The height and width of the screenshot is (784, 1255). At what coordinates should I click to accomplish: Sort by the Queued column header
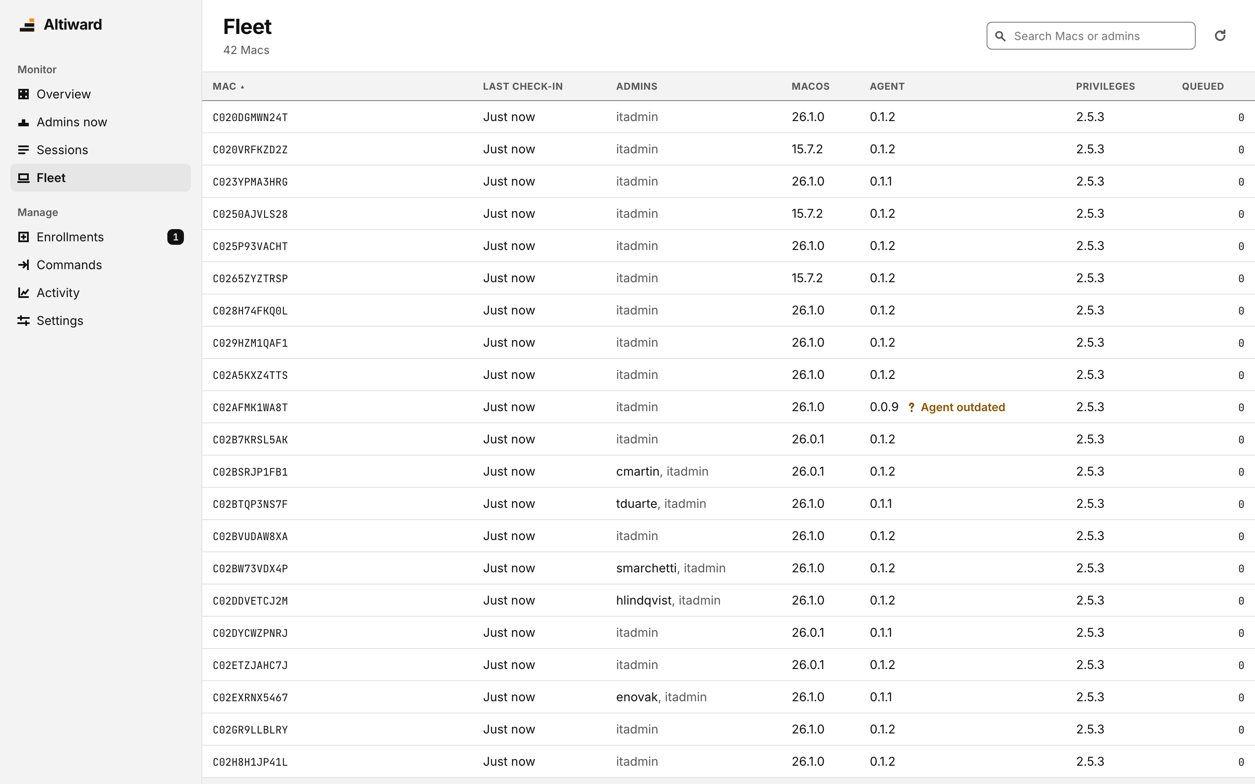1203,87
